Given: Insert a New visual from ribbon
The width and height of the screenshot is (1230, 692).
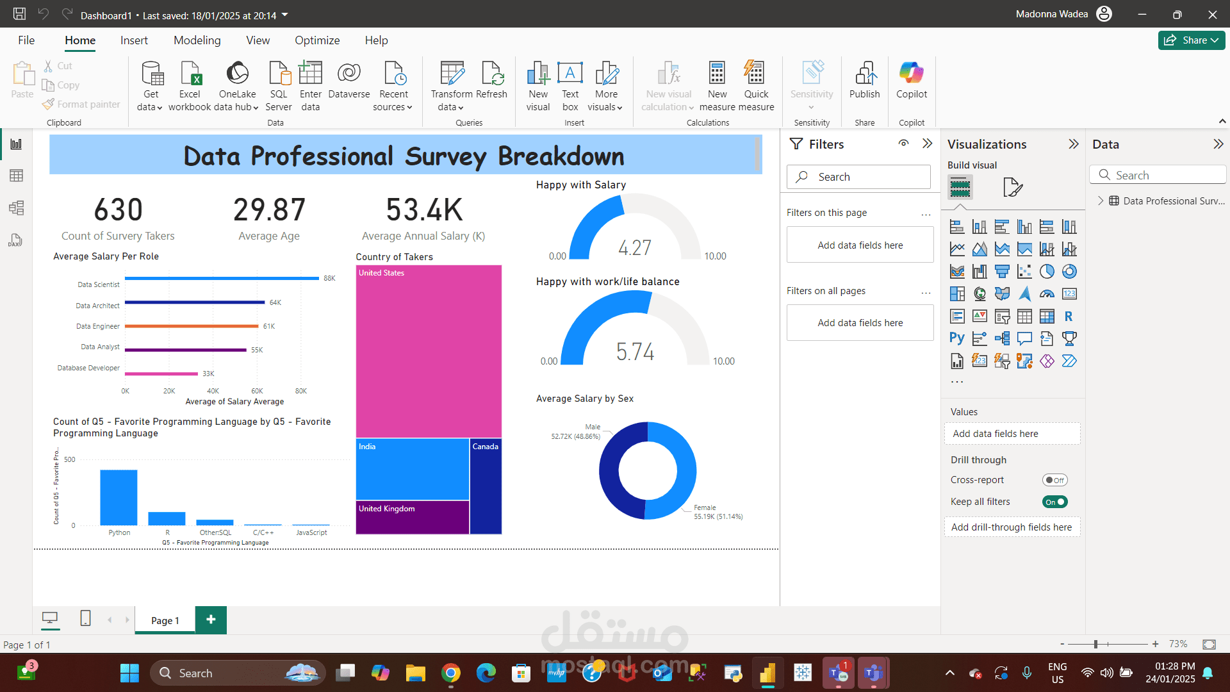Looking at the screenshot, I should [x=538, y=86].
